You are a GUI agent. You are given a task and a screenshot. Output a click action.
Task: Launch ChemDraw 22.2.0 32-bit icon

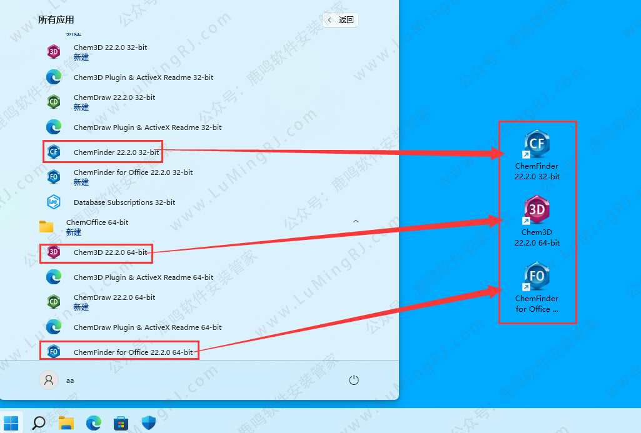54,102
